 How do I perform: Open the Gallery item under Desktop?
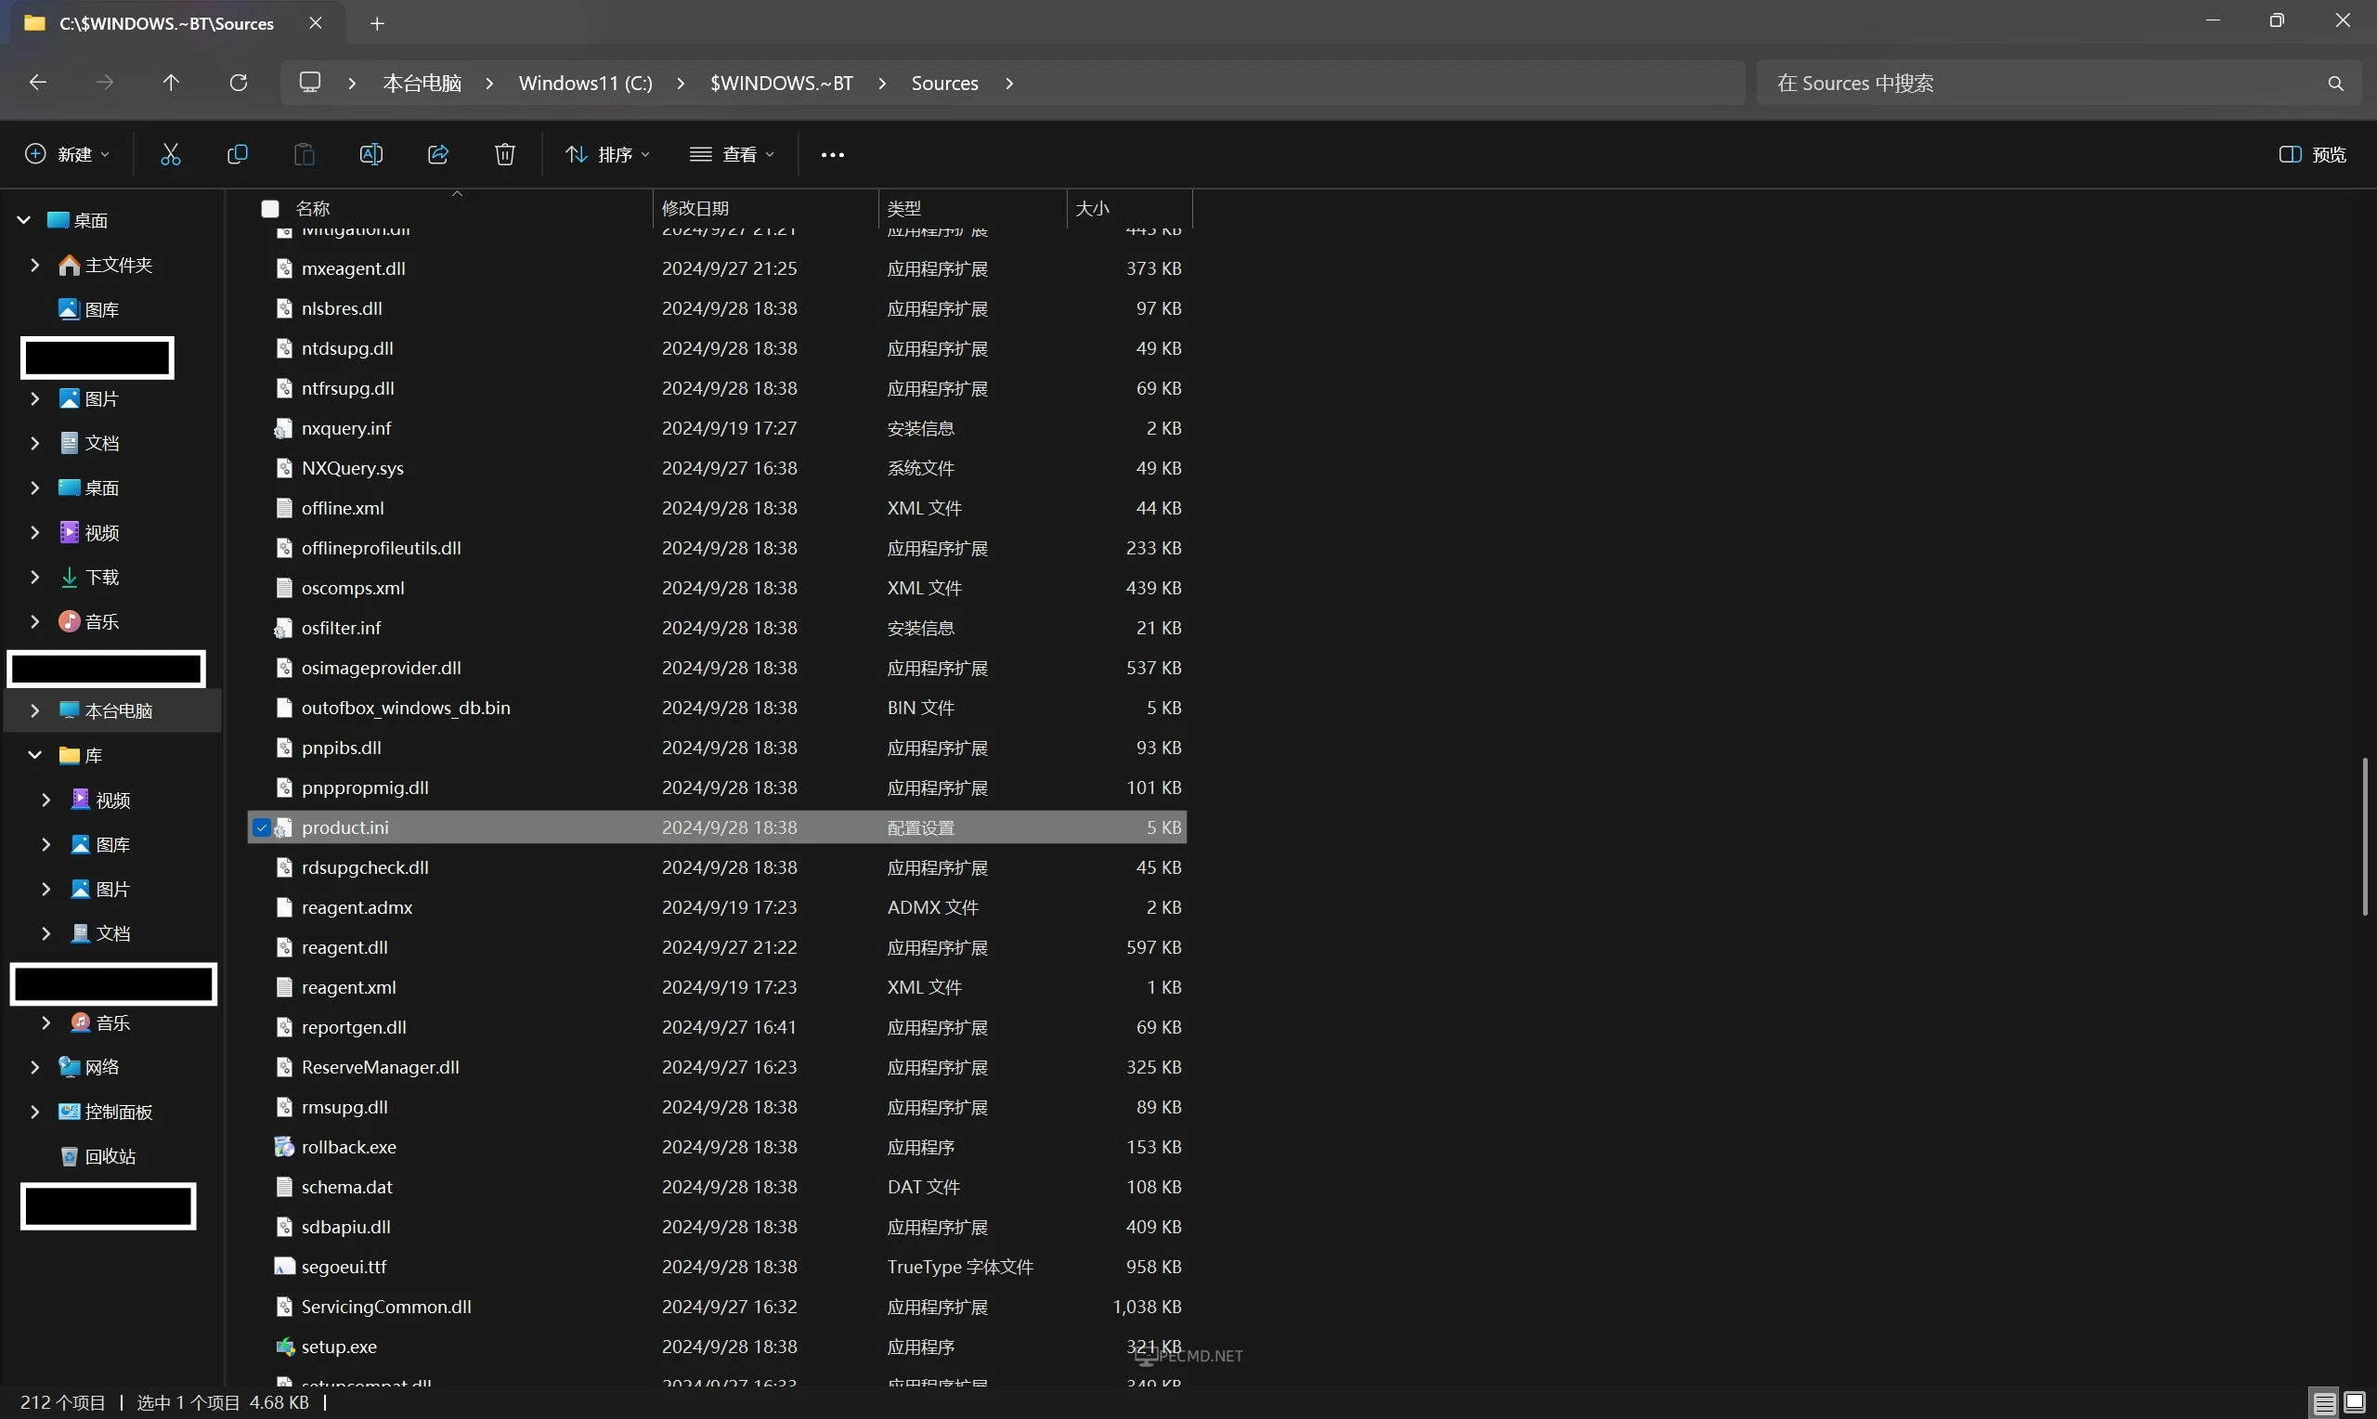point(89,309)
